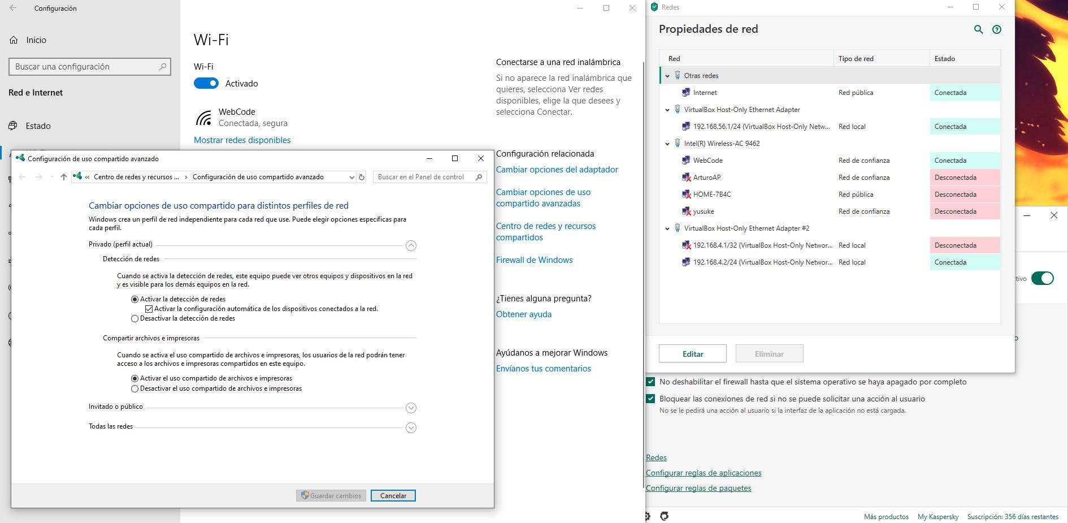
Task: Open Kaspersky settings gear icon
Action: pos(648,516)
